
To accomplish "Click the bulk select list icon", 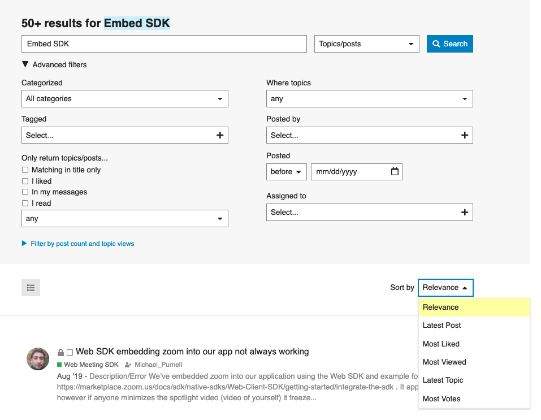I will coord(31,288).
